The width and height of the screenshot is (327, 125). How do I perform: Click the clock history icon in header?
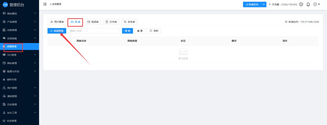click(x=301, y=4)
